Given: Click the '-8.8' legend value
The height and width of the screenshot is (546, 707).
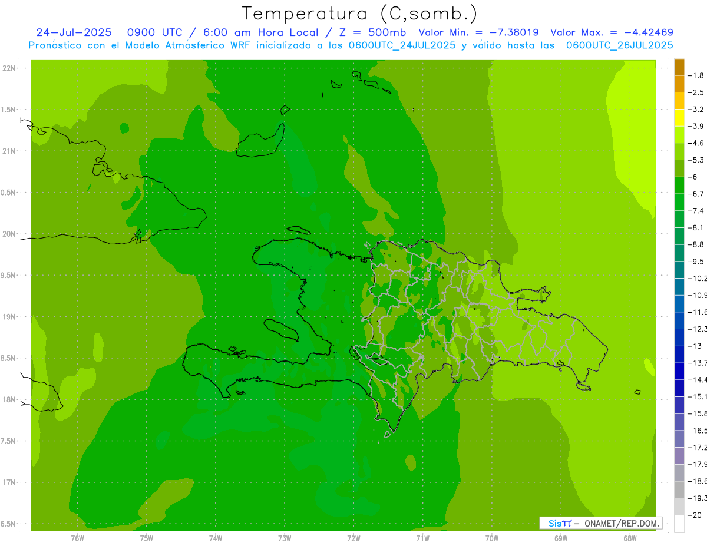Looking at the screenshot, I should point(696,244).
